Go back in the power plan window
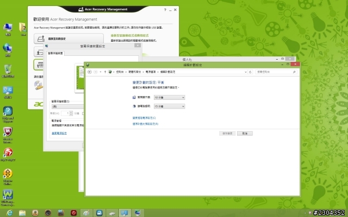Screen dimensions: 348x217 (x=89, y=72)
